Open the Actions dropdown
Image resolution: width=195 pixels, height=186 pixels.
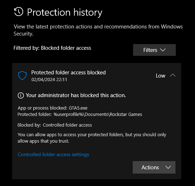tap(154, 168)
